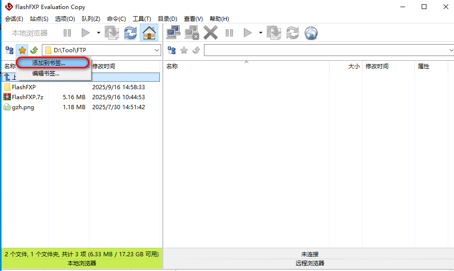454x271 pixels.
Task: Click the remote pane transfer queue icon
Action: coord(274,33)
